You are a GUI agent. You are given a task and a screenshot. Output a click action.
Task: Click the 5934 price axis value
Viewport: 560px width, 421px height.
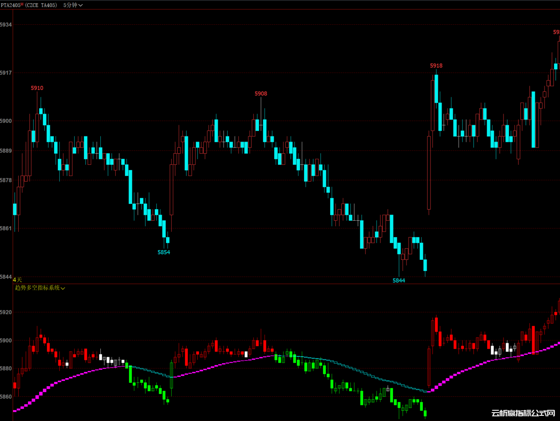(x=6, y=24)
